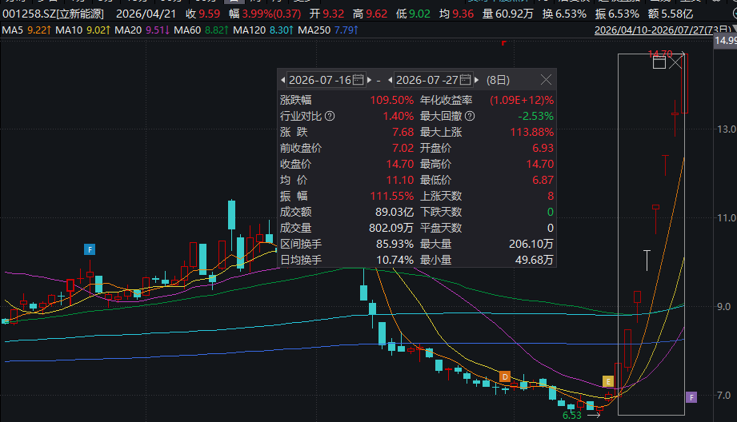Expand the date range dropdown arrow
The width and height of the screenshot is (737, 422).
point(734,29)
